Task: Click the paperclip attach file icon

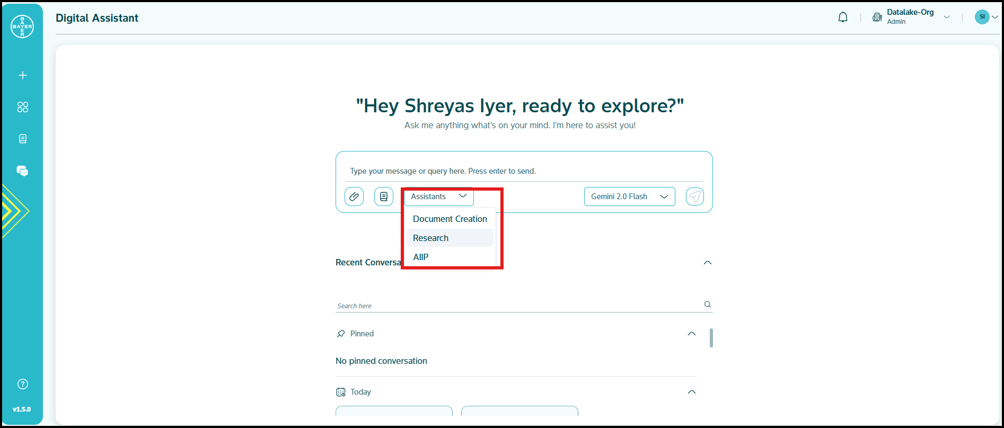Action: tap(354, 197)
